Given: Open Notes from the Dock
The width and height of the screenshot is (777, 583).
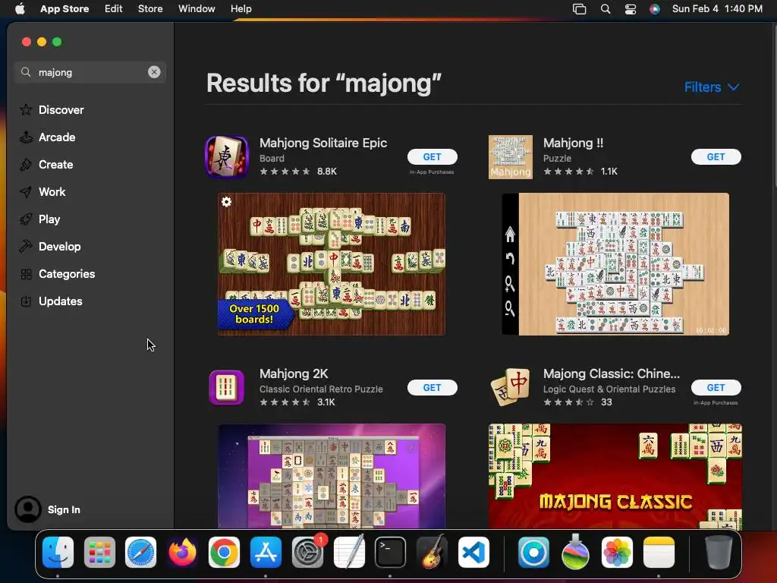Looking at the screenshot, I should pos(659,553).
